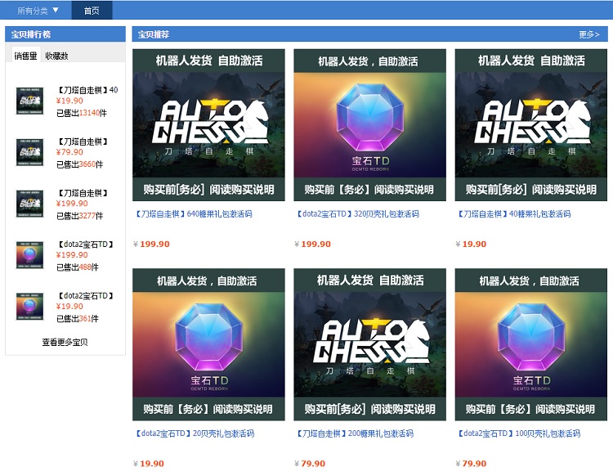Click the 已售出13140件 sales text
The height and width of the screenshot is (476, 613).
pyautogui.click(x=81, y=113)
